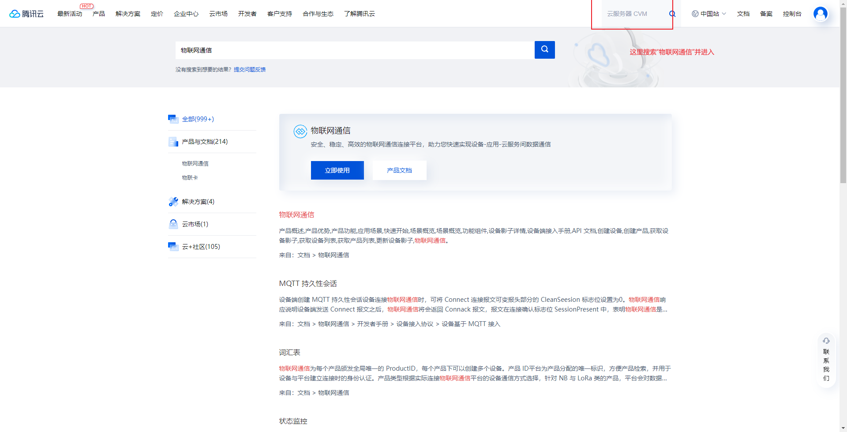Click the Tencent Cloud logo
The width and height of the screenshot is (847, 432).
pos(26,13)
